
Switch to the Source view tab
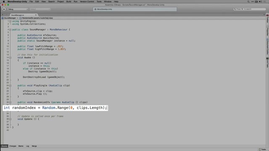[x=4, y=146]
